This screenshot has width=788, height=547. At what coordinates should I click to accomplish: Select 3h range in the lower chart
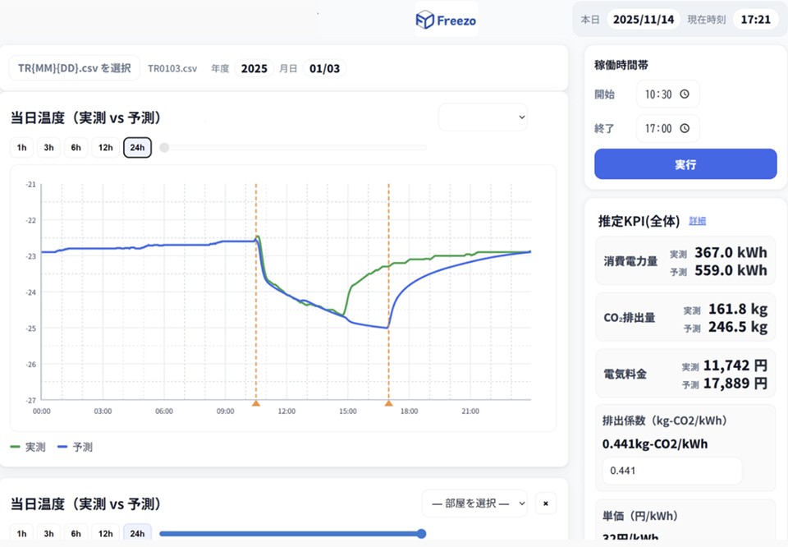click(x=48, y=533)
